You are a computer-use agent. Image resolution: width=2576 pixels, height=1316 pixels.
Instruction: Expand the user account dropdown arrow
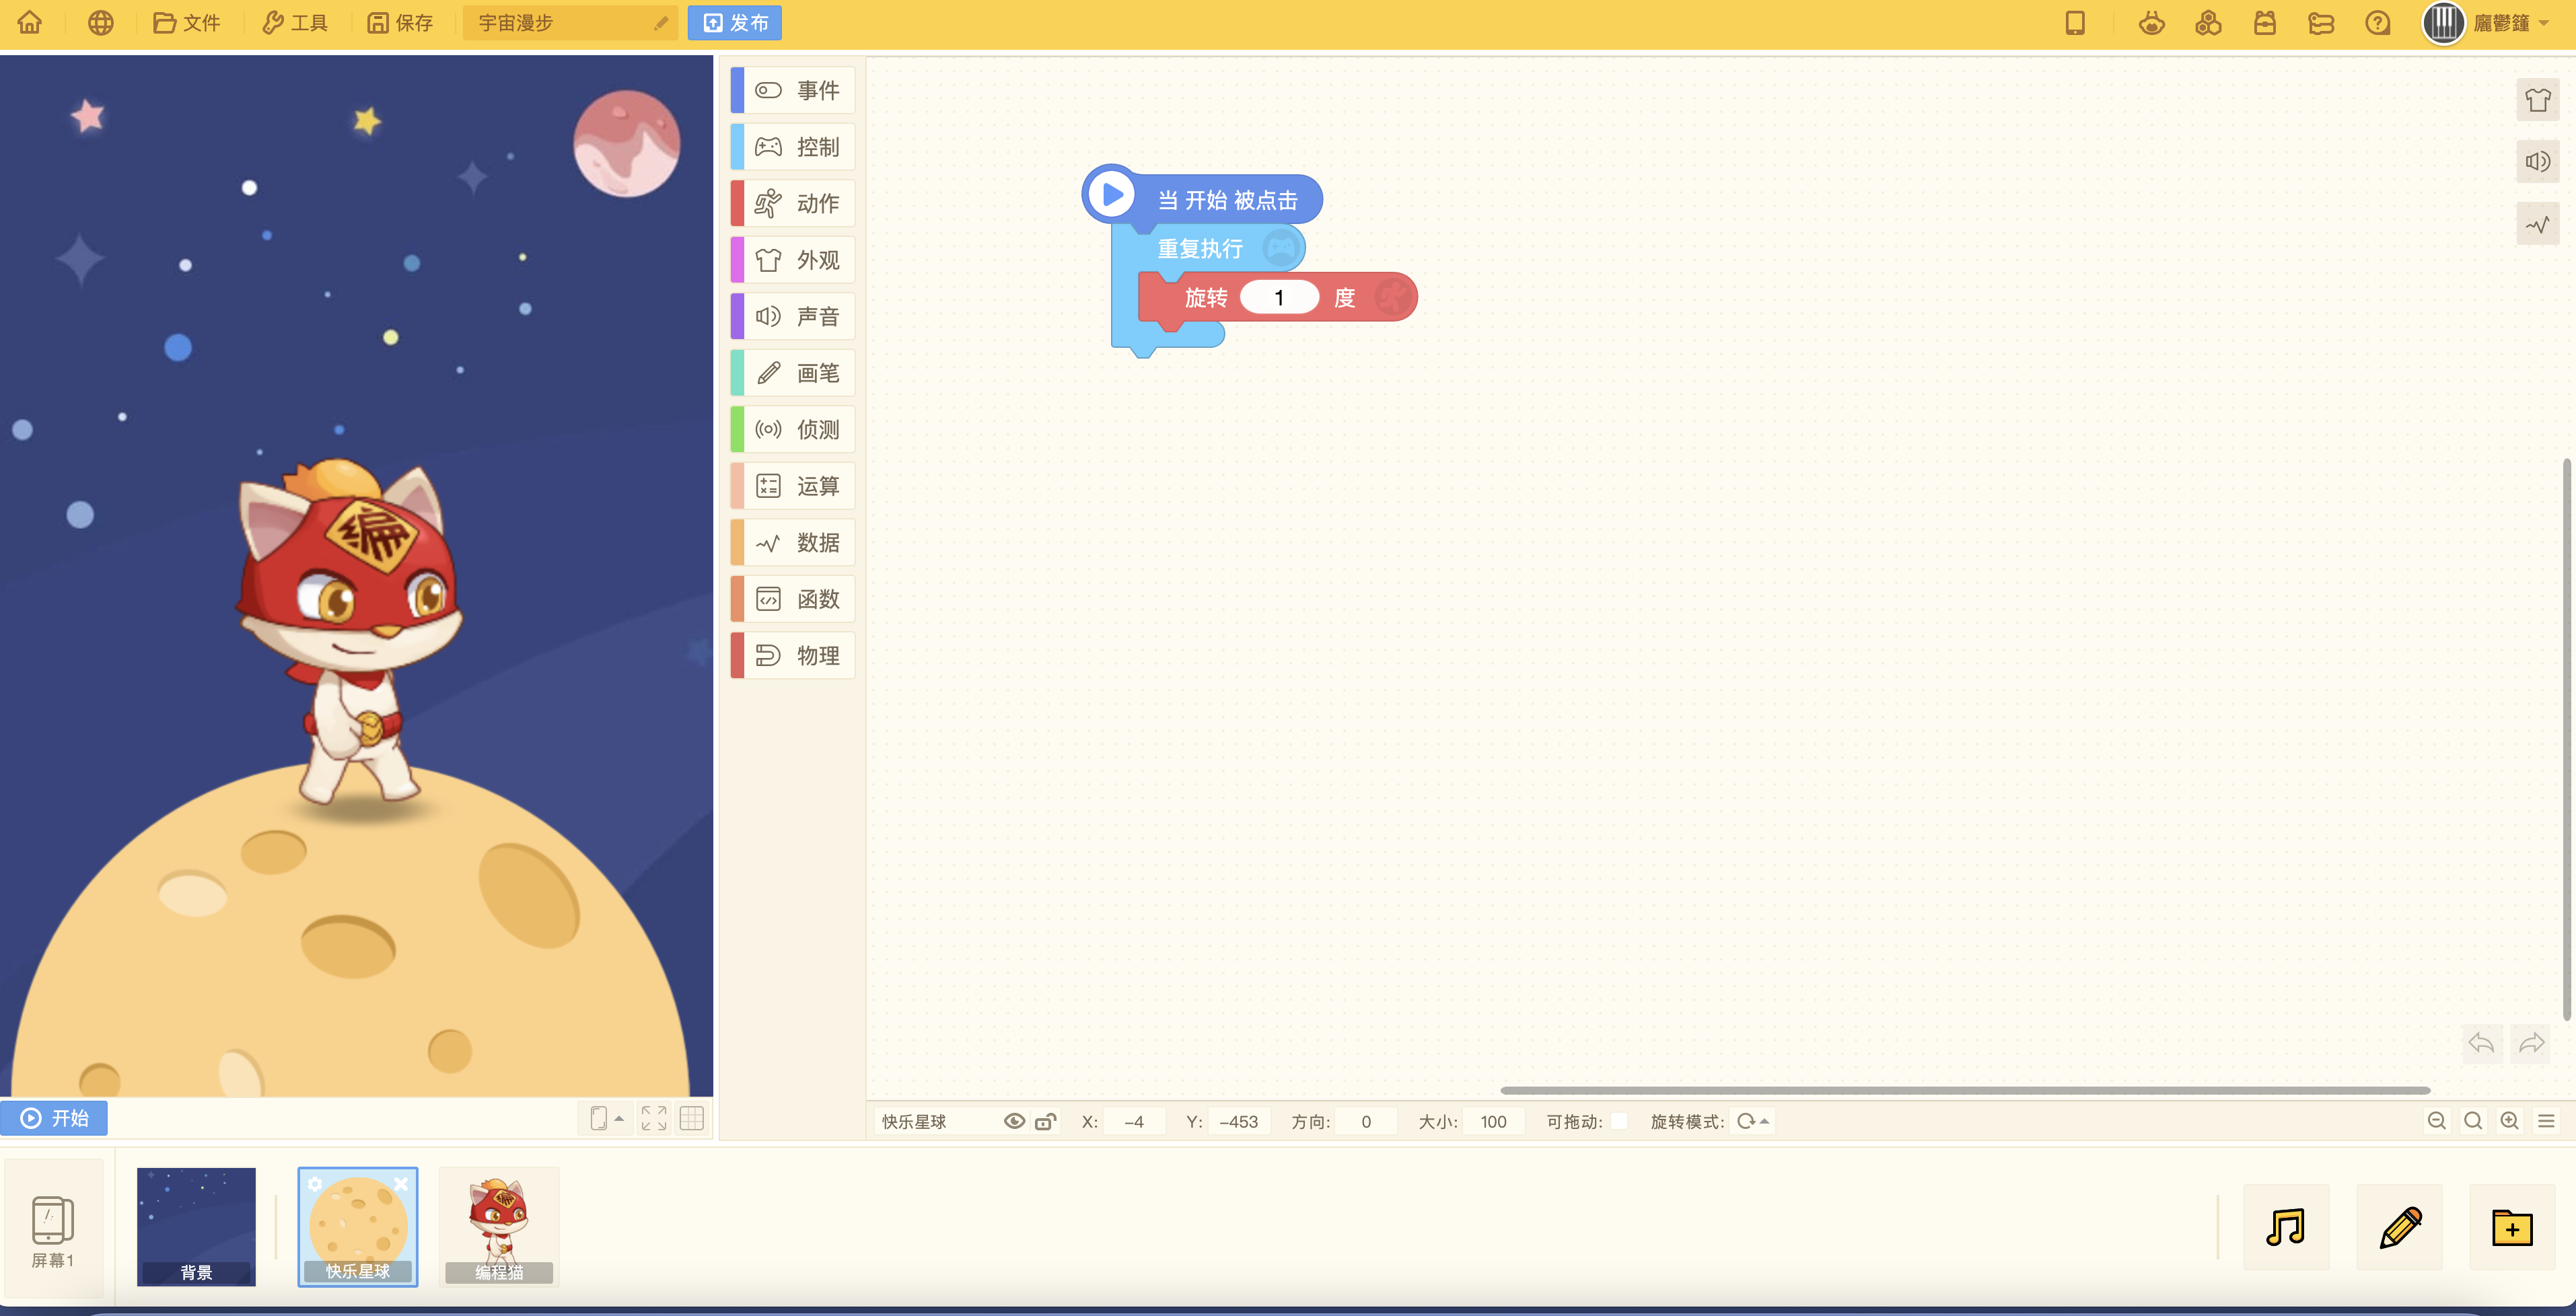click(2544, 22)
